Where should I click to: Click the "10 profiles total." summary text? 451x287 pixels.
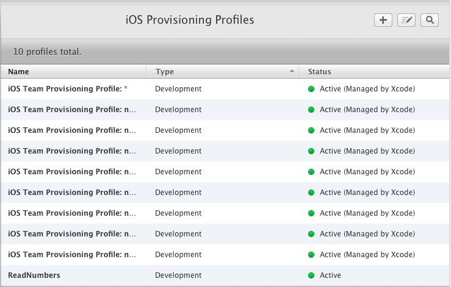click(x=47, y=52)
